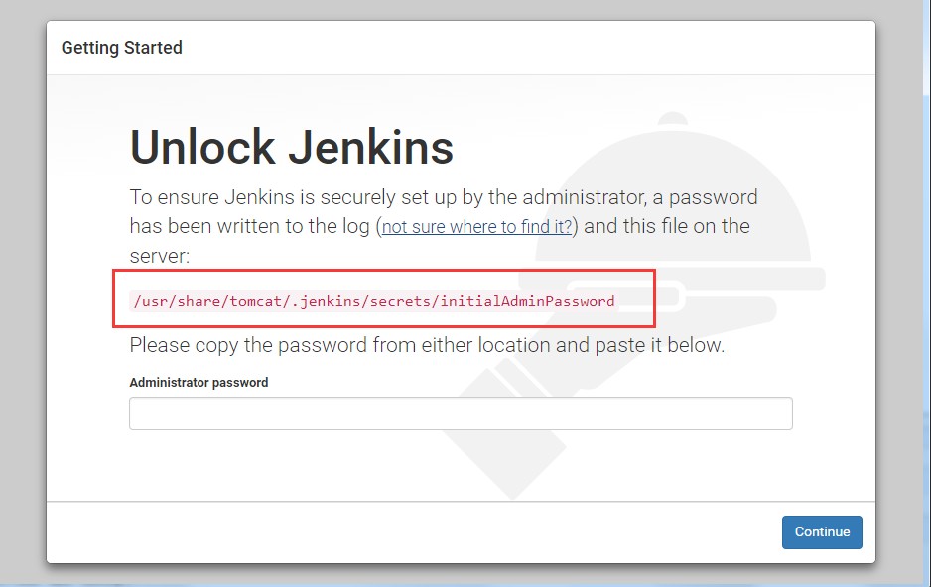This screenshot has width=931, height=587.
Task: Click the blank footer area left of Continue
Action: pyautogui.click(x=397, y=531)
